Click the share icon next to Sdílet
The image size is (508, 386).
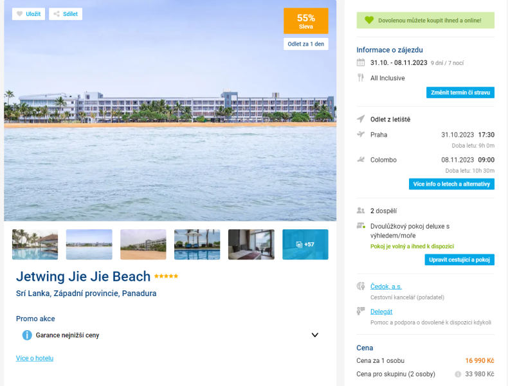click(x=57, y=14)
